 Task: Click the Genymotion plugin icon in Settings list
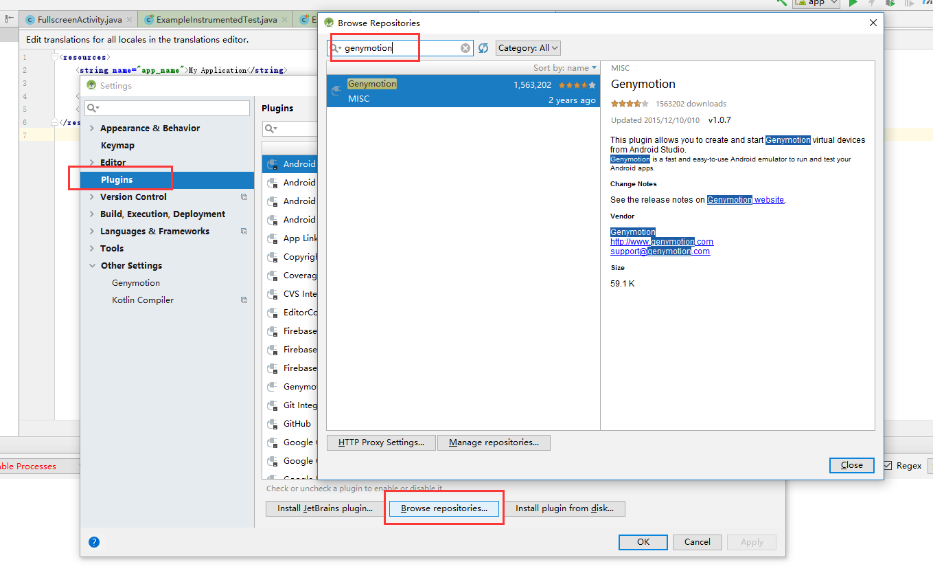(272, 387)
